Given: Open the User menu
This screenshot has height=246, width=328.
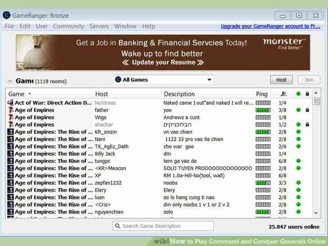Looking at the screenshot, I should coord(41,26).
